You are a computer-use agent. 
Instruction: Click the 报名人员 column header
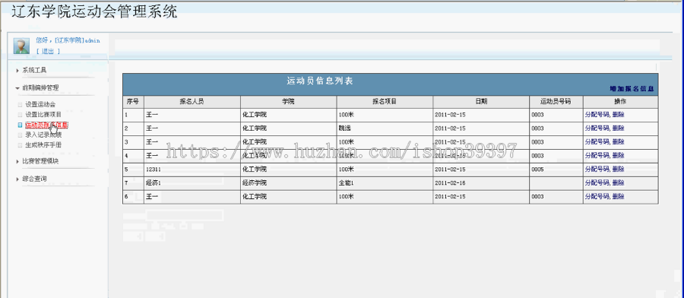point(192,102)
